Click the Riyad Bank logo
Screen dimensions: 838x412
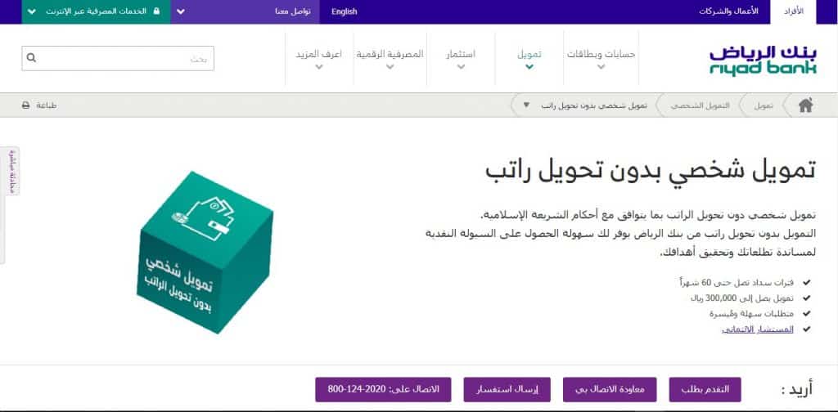[x=763, y=60]
